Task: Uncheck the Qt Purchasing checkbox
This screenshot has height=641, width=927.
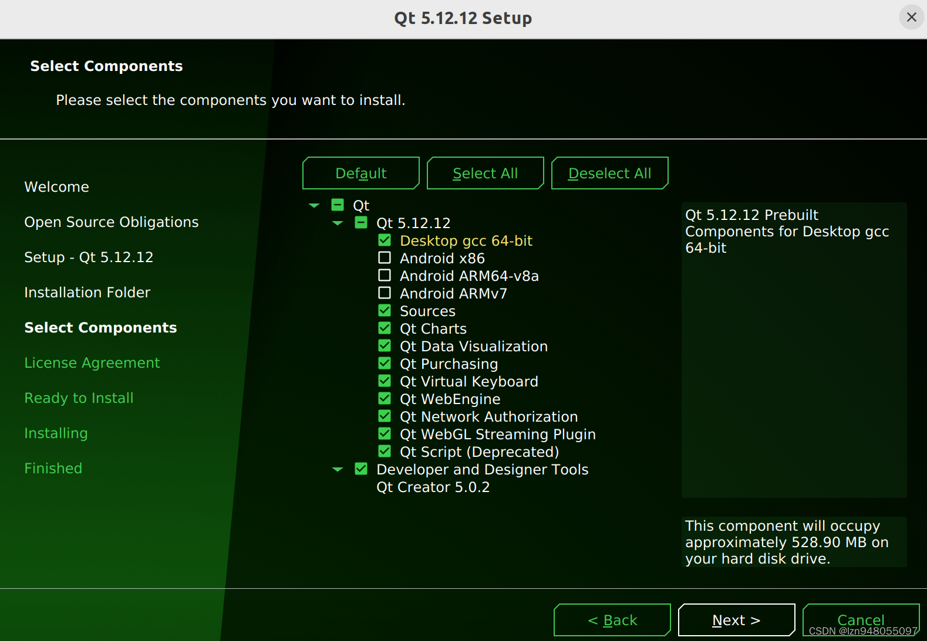Action: (385, 363)
